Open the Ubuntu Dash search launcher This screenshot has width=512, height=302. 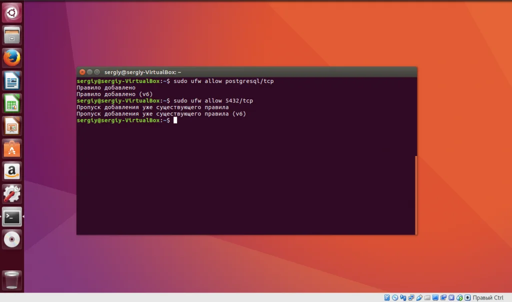pos(12,12)
